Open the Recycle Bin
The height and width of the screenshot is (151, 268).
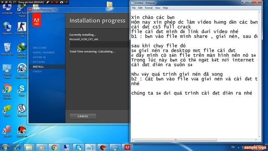(7, 49)
